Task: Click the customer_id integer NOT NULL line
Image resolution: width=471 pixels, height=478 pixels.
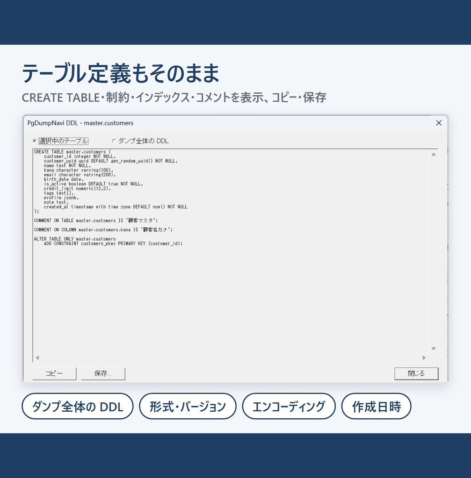Action: pyautogui.click(x=80, y=156)
